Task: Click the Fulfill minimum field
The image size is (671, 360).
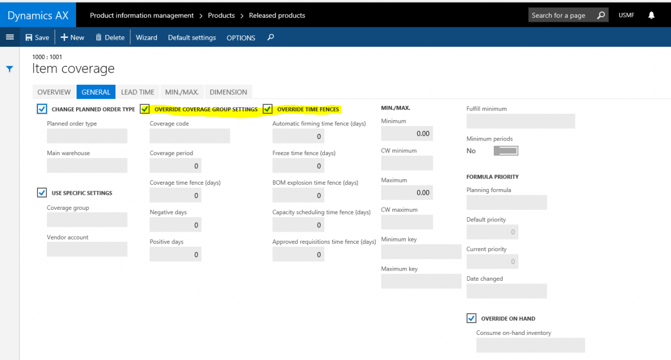Action: 521,121
